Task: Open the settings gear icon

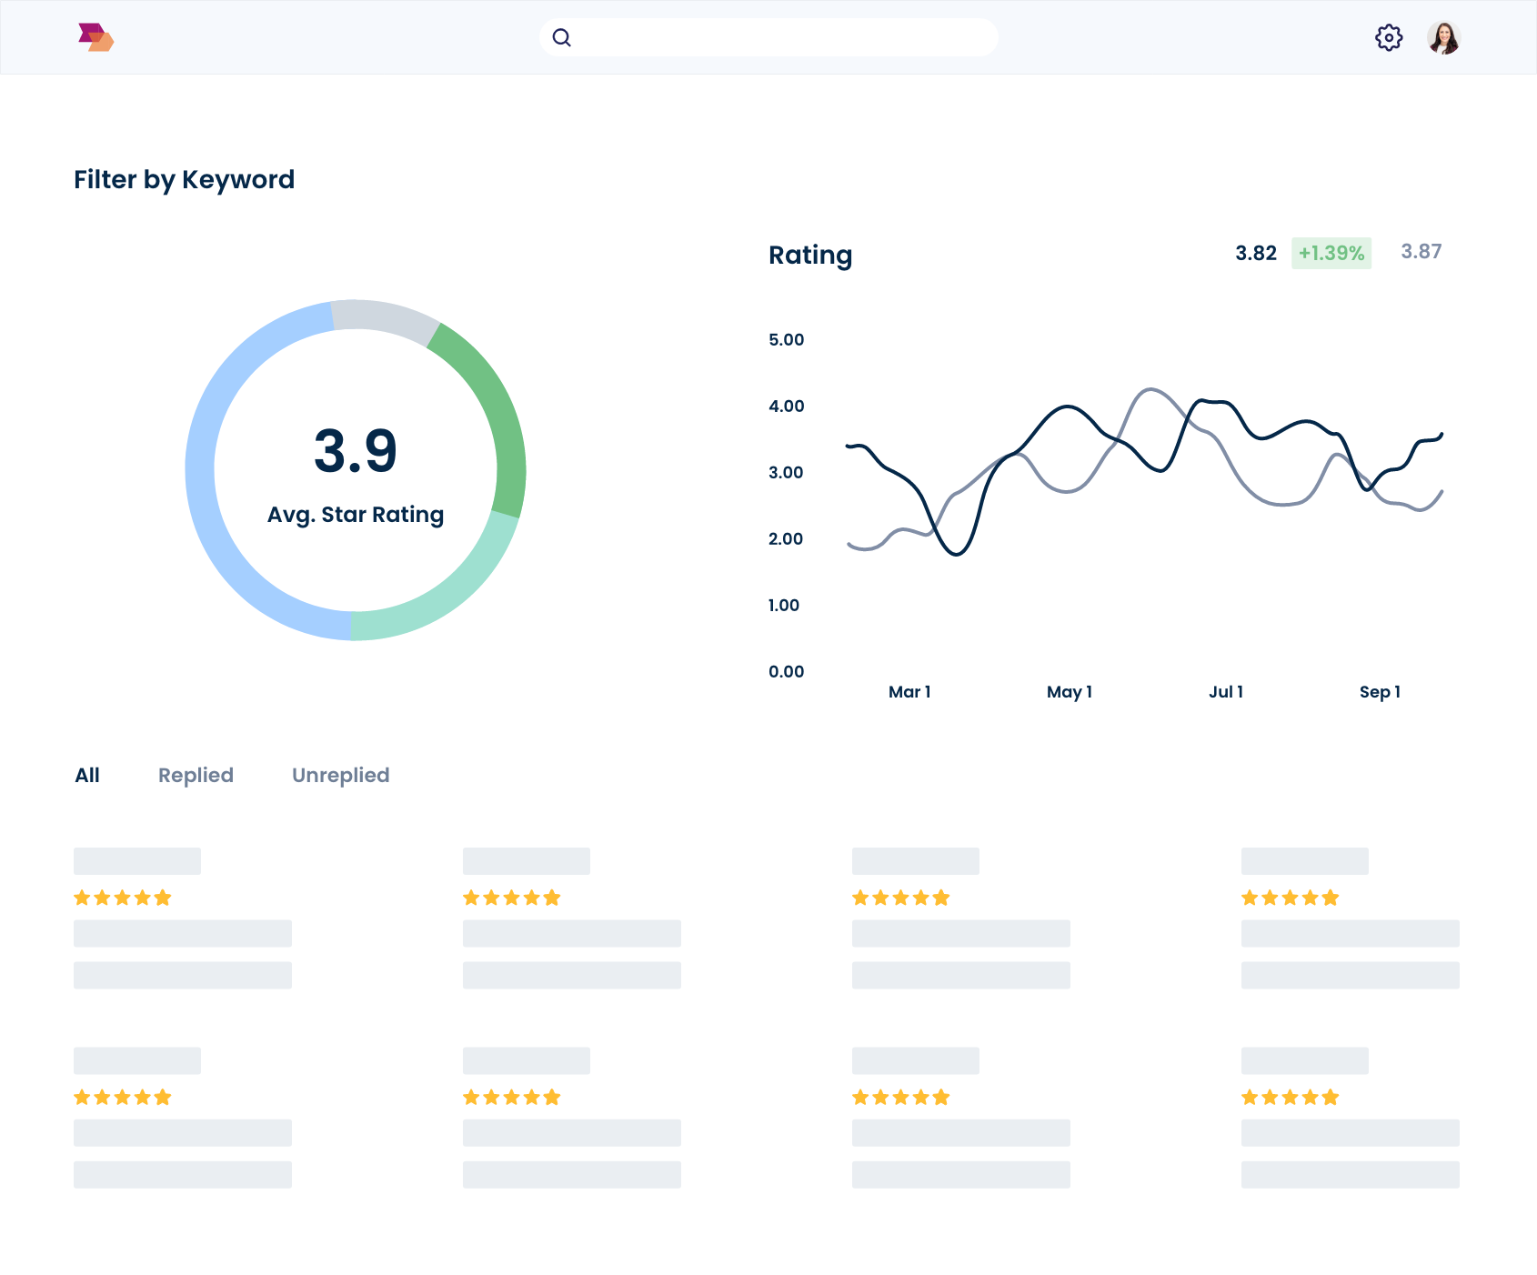Action: pyautogui.click(x=1389, y=37)
